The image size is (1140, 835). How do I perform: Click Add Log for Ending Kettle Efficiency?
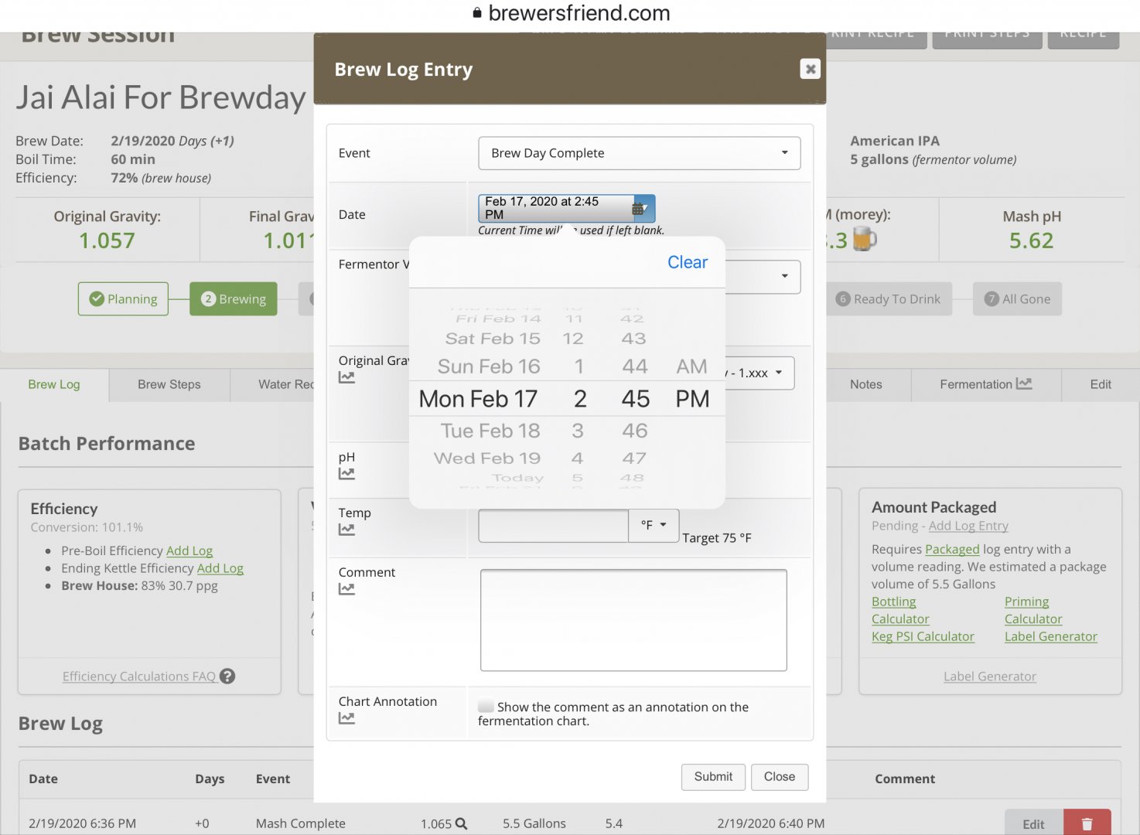[x=220, y=568]
